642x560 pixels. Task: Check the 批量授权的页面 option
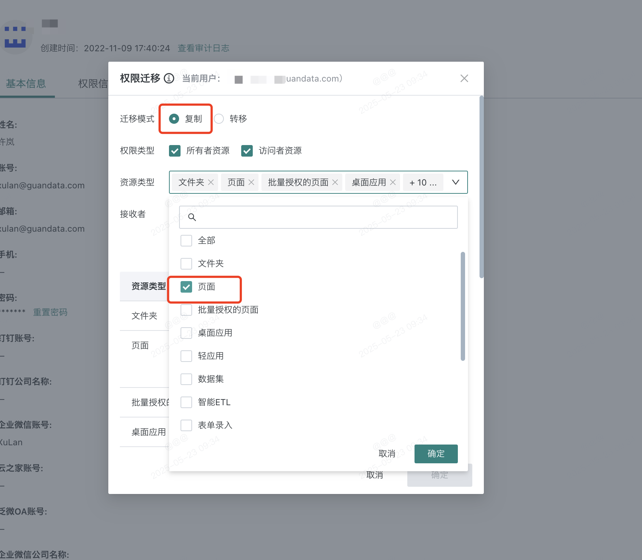pyautogui.click(x=186, y=310)
